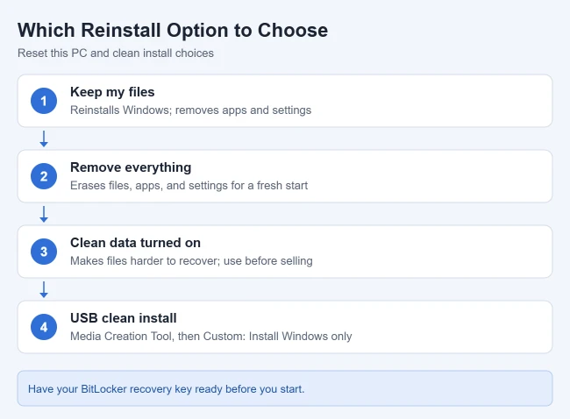Click 'Makes files harder to recover' description
The image size is (570, 419).
[191, 260]
